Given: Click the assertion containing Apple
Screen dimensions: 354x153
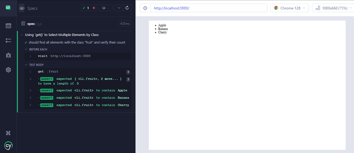Looking at the screenshot, I should pos(78,90).
